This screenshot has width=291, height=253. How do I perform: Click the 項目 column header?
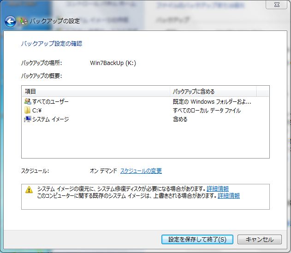click(96, 91)
